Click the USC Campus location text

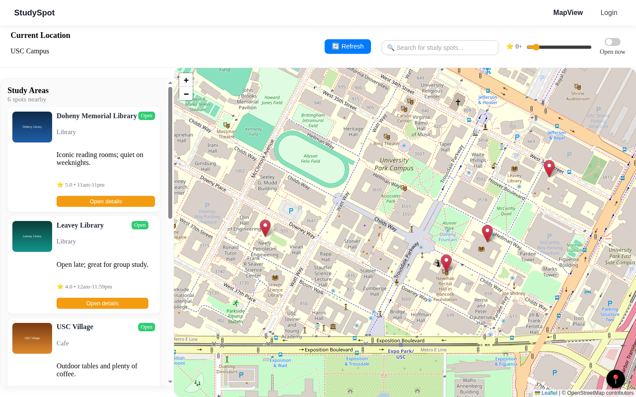click(30, 51)
